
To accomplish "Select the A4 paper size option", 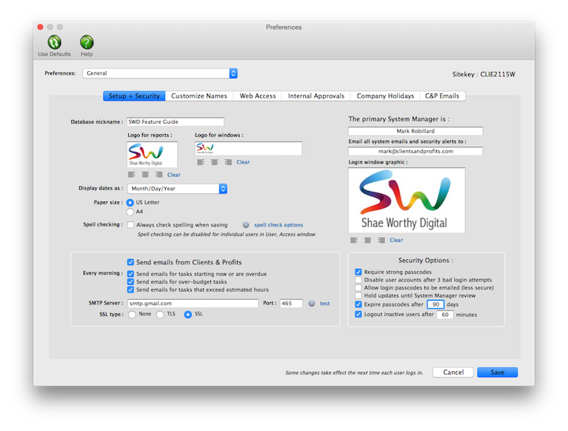I will point(131,212).
